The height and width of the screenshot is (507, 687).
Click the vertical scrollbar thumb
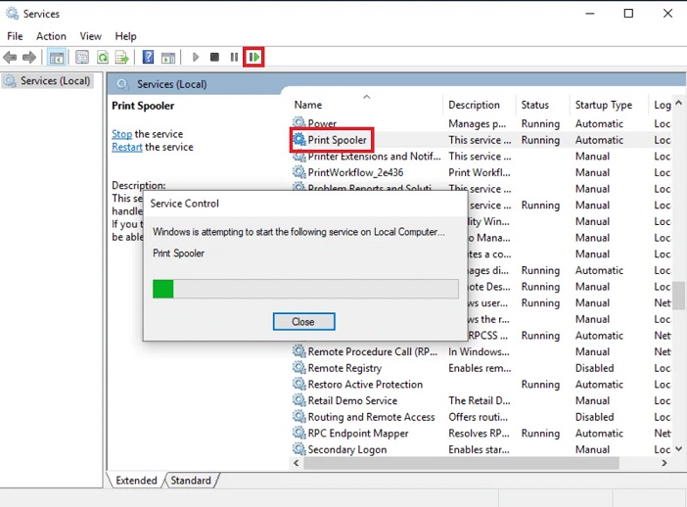(x=678, y=296)
